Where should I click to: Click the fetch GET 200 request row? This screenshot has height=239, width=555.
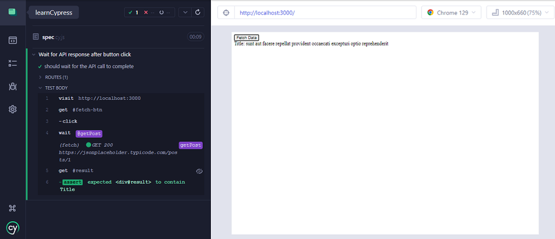pos(121,152)
